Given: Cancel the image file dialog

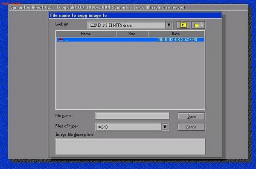Looking at the screenshot, I should click(x=191, y=127).
